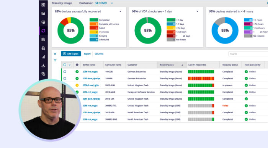
Task: Click the presenter video thumbnail
Action: click(x=50, y=110)
